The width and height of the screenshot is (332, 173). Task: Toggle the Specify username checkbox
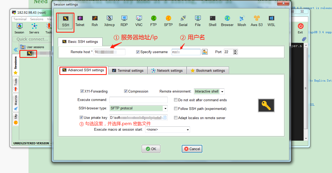click(x=138, y=52)
